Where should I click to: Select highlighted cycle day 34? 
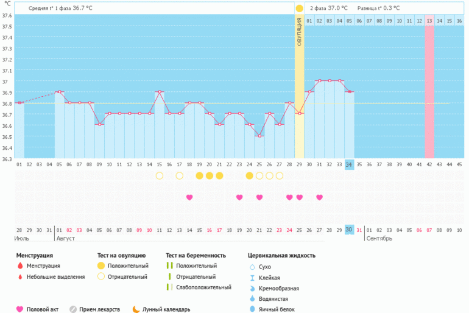pyautogui.click(x=348, y=164)
